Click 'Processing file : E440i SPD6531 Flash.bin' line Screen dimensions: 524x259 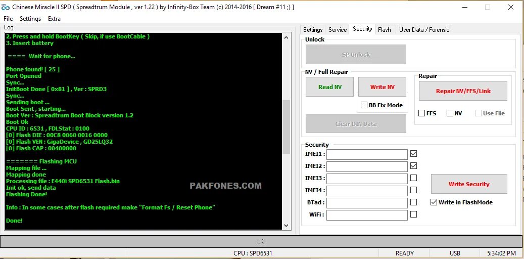(63, 181)
